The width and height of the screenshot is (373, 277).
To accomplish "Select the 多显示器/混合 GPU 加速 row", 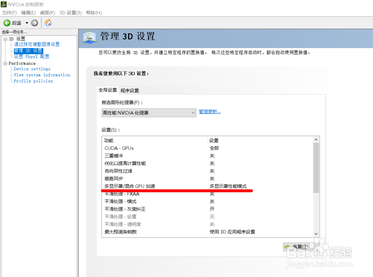I will pos(207,186).
